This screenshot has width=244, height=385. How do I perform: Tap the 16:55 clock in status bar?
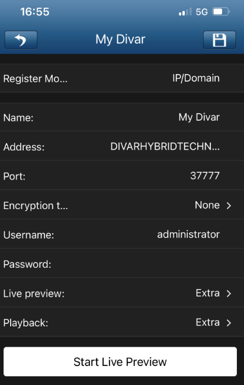point(35,12)
